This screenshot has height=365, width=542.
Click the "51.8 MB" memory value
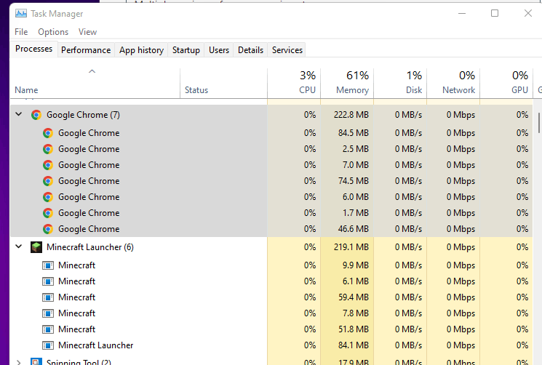point(354,329)
